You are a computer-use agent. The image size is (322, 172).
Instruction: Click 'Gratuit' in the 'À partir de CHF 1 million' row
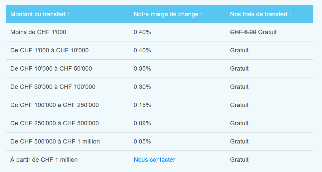point(239,160)
